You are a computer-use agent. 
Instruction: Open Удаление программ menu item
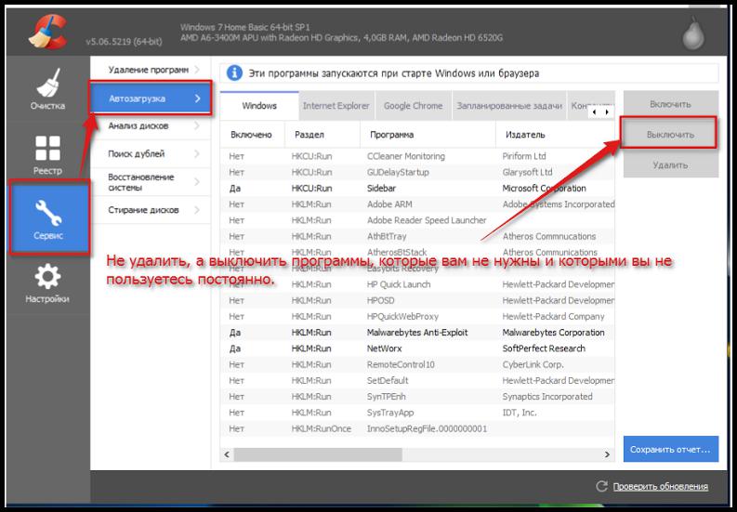151,70
